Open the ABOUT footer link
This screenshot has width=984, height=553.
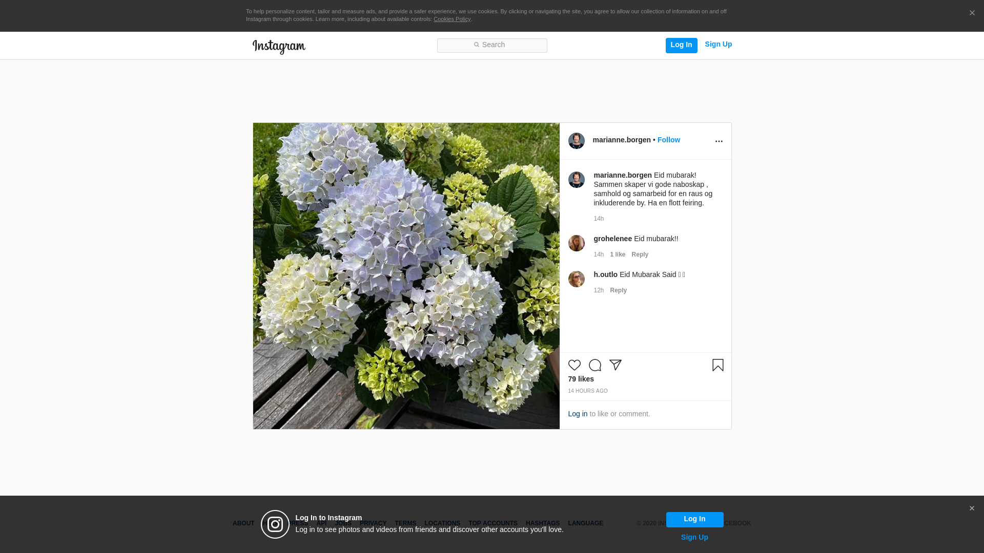click(x=243, y=523)
